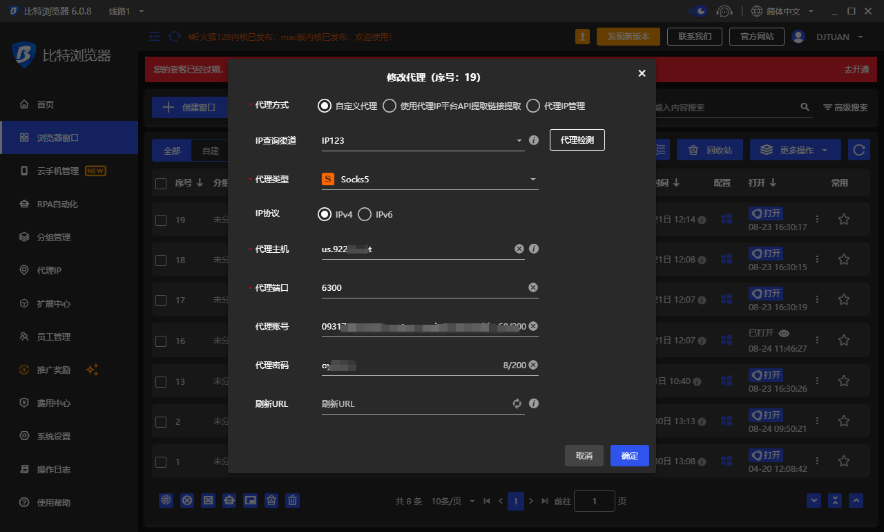Click the Windows config icon in row 13

(726, 381)
